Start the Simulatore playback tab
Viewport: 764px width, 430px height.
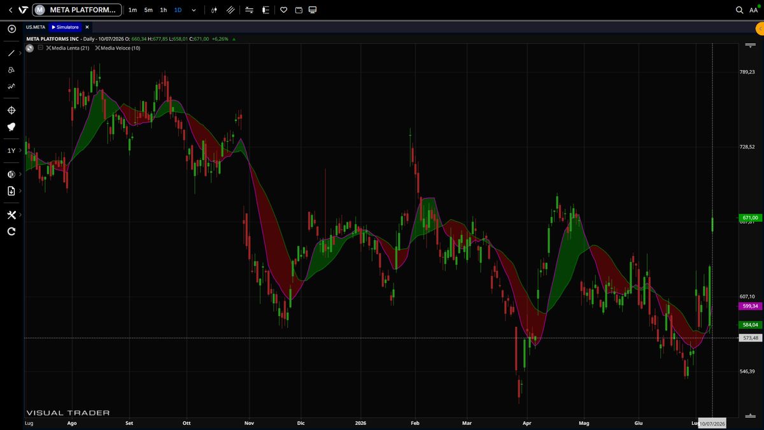click(64, 27)
